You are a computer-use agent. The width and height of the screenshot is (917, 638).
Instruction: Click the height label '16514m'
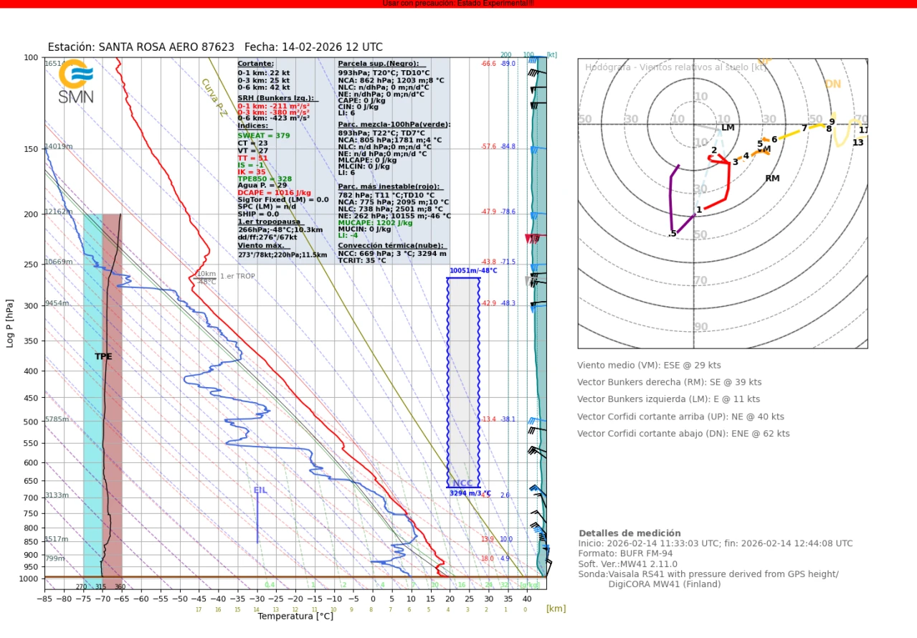pyautogui.click(x=59, y=64)
